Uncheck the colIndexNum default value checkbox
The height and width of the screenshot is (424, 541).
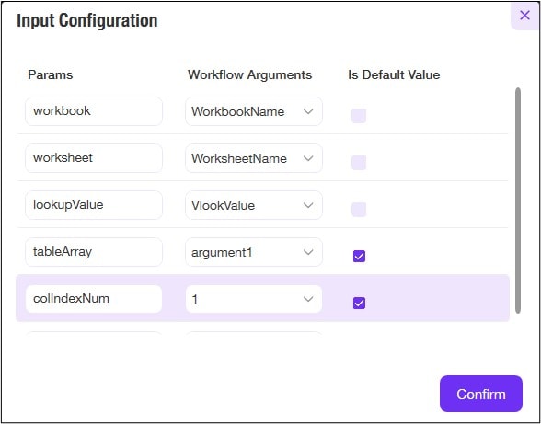coord(359,304)
